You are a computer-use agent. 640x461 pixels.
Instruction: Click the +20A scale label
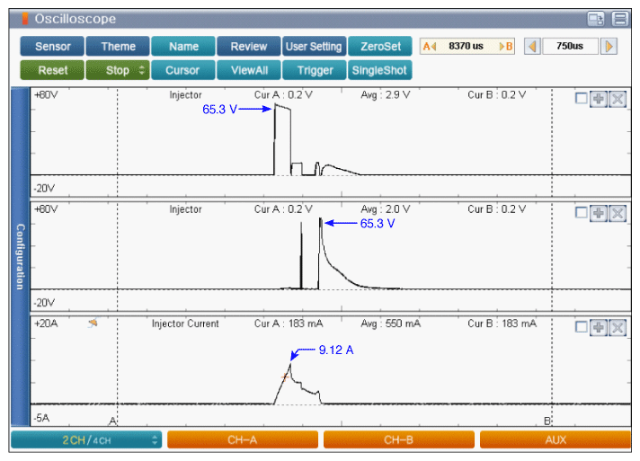point(46,324)
